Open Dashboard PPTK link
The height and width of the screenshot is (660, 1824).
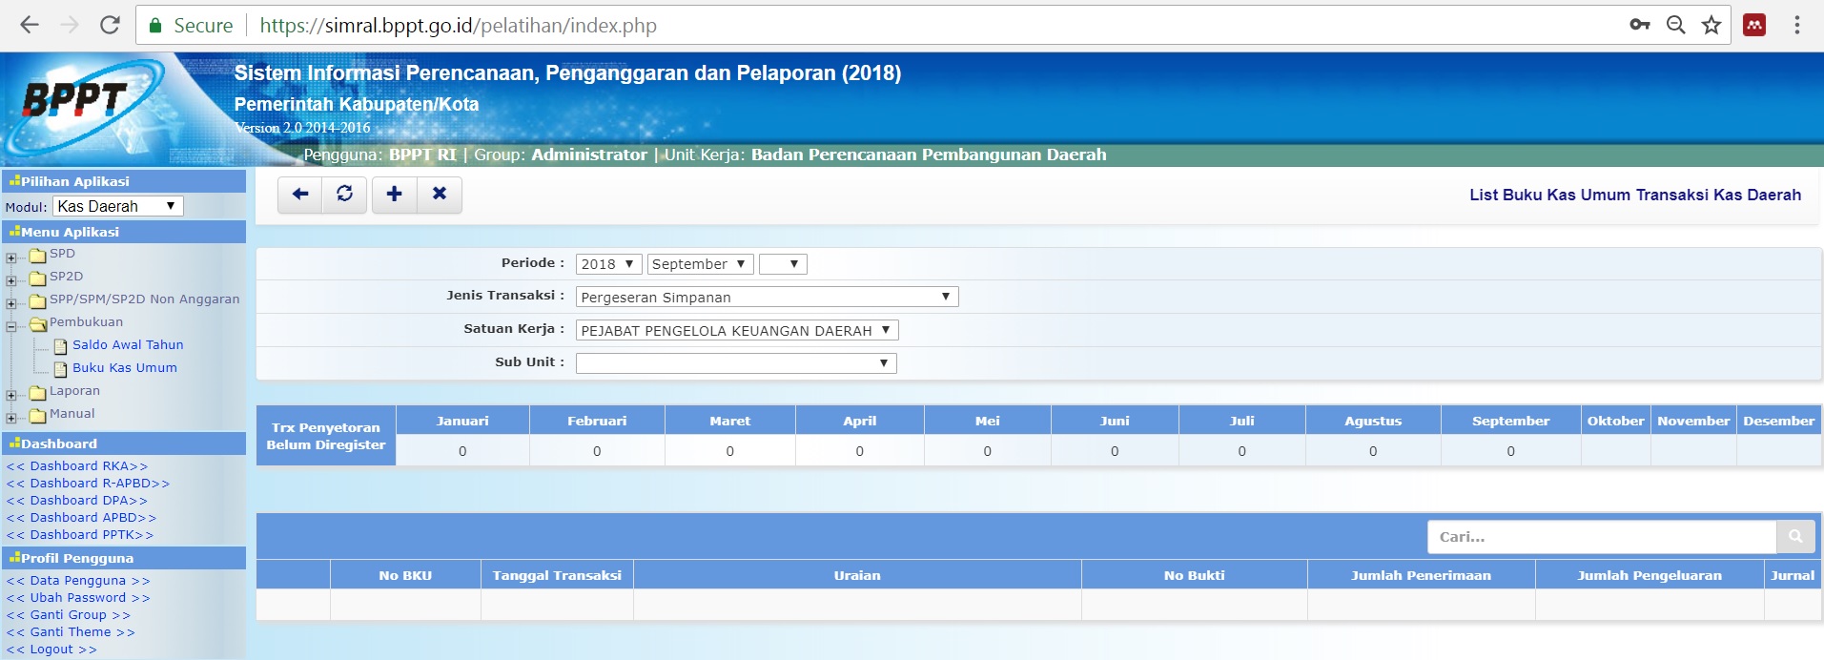pos(80,535)
